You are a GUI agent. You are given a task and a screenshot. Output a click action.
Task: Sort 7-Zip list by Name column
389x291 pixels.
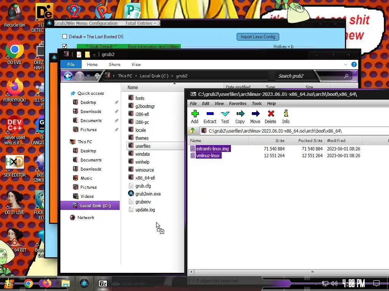[218, 141]
